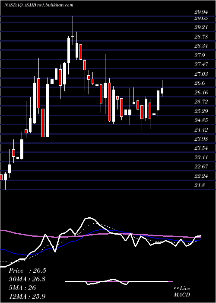Image resolution: width=216 pixels, height=303 pixels.
Task: Click the 25.72 price axis label
Action: (201, 102)
